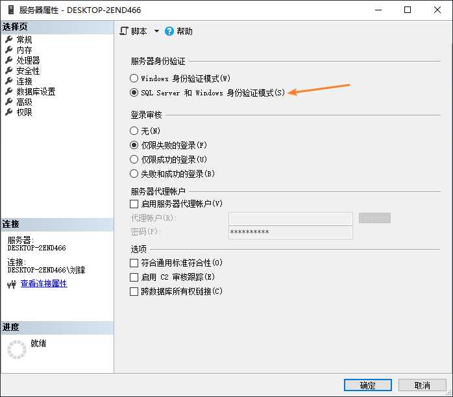
Task: Enable 启用 C2 审核跟踪 checkbox
Action: coord(134,277)
